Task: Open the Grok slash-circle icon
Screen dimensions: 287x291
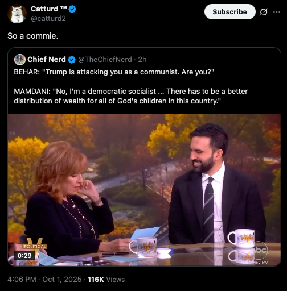Action: point(264,12)
